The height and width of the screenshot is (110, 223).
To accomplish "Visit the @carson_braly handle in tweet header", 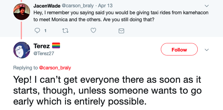I will tap(77, 6).
